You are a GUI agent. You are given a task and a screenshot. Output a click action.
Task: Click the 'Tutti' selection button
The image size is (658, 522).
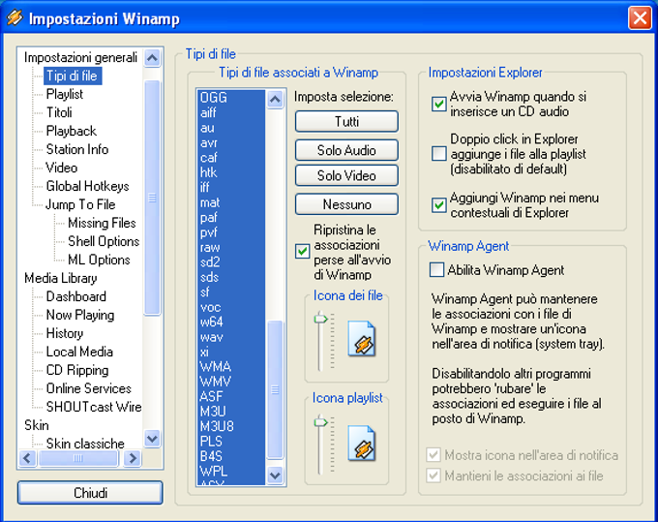pyautogui.click(x=346, y=121)
